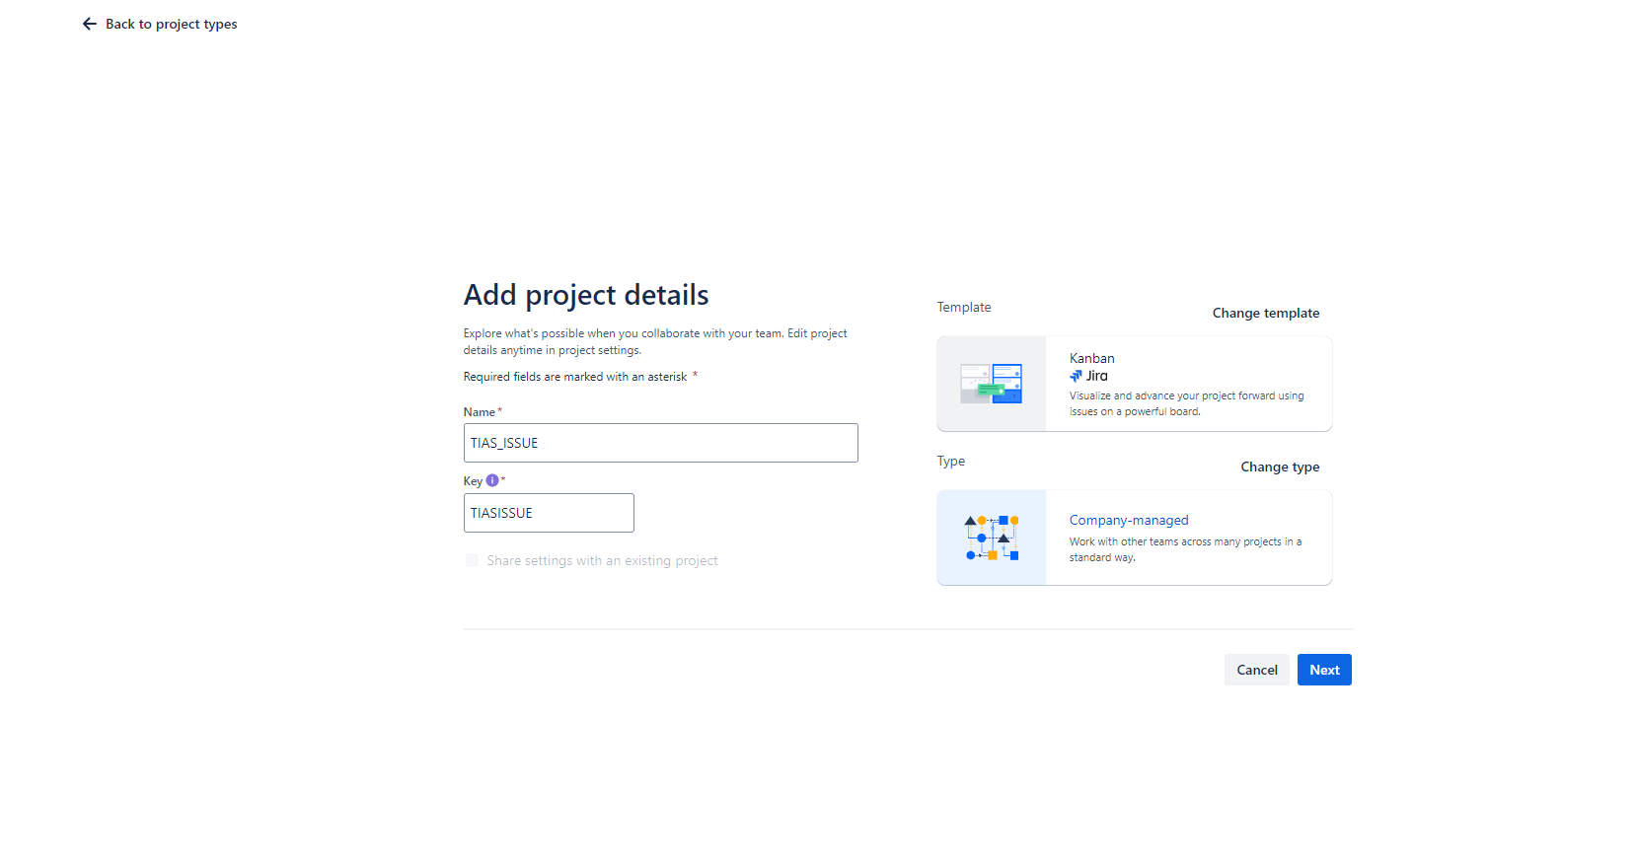Image resolution: width=1637 pixels, height=862 pixels.
Task: Click the Company-managed type illustration
Action: [992, 538]
